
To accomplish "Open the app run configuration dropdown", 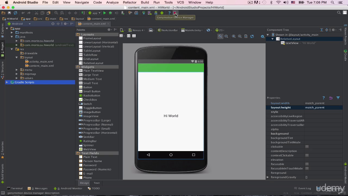I will click(95, 13).
